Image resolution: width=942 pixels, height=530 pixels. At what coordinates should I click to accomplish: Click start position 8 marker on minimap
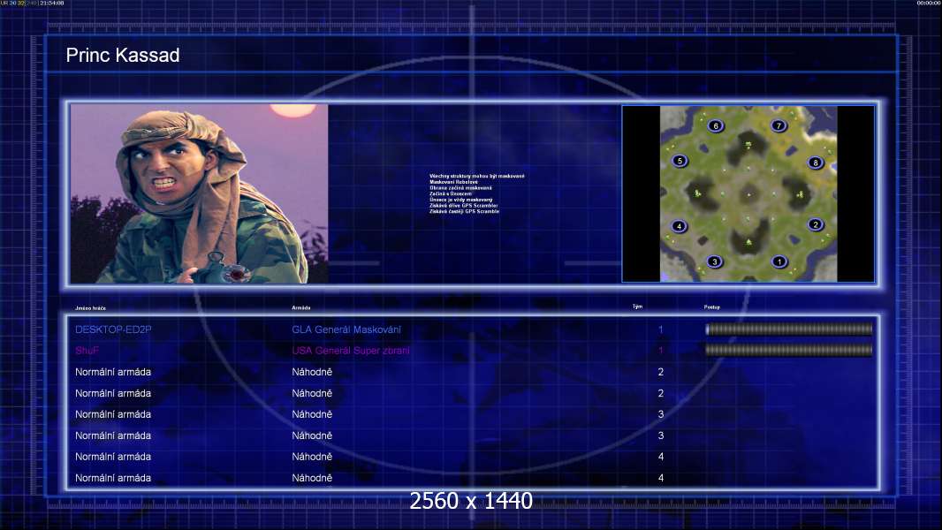click(x=816, y=162)
